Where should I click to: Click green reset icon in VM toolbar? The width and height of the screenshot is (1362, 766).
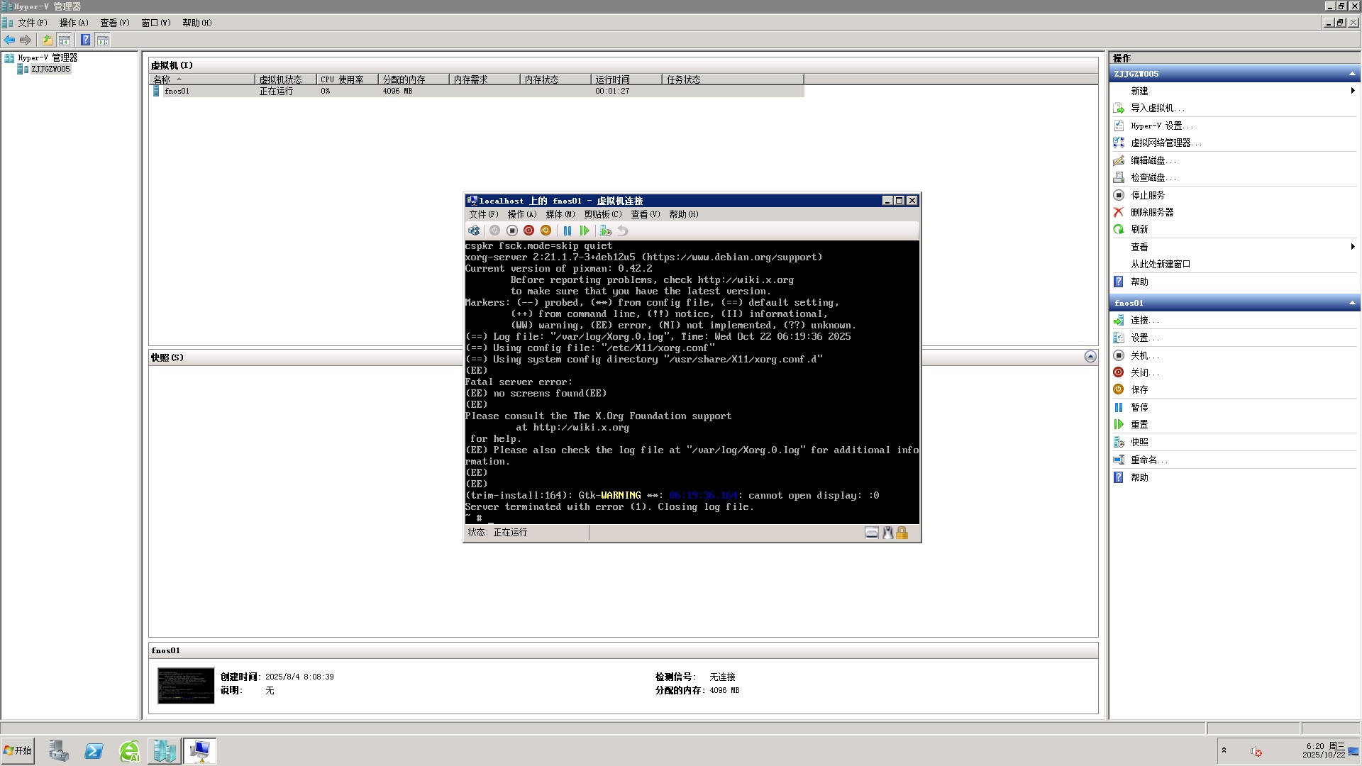click(x=585, y=231)
